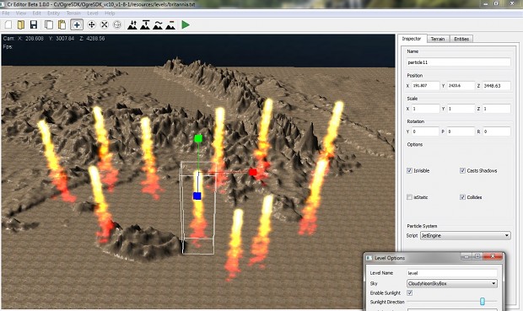Screen dimensions: 523x311
Task: Select the rotate entity tool icon
Action: point(117,24)
